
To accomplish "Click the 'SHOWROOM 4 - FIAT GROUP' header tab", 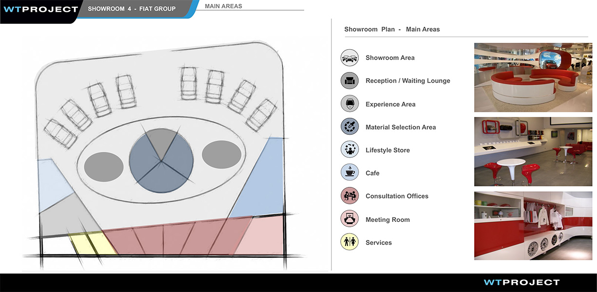I will click(x=132, y=9).
